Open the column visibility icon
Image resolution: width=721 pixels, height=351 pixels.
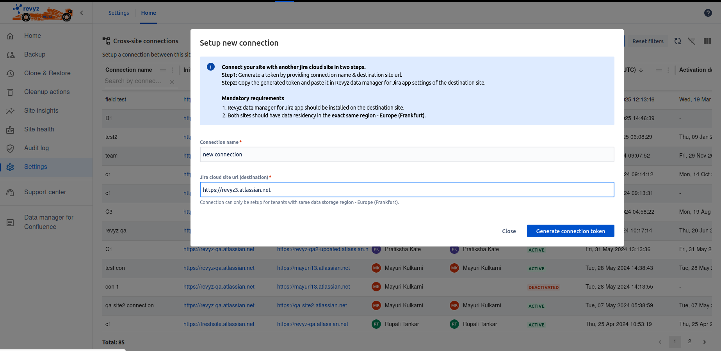pyautogui.click(x=707, y=41)
